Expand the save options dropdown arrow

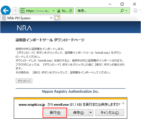(x=91, y=113)
